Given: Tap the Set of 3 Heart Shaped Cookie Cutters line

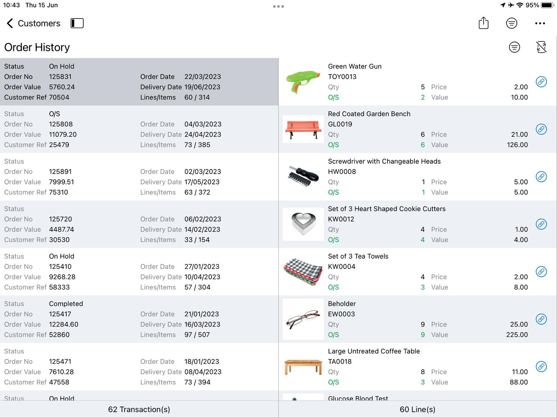Looking at the screenshot, I should (x=405, y=224).
